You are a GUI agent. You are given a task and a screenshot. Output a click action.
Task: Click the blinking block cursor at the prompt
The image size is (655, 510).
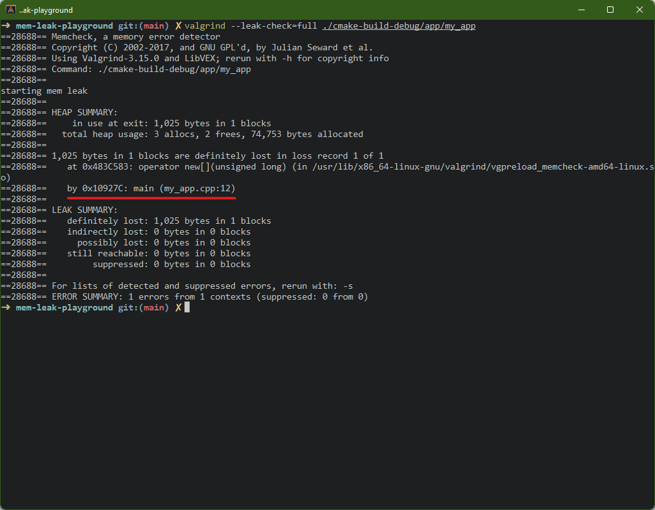point(187,307)
